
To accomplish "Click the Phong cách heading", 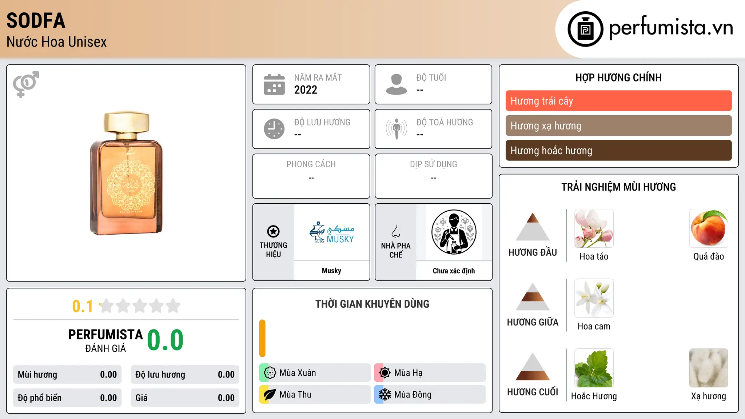I will click(311, 164).
